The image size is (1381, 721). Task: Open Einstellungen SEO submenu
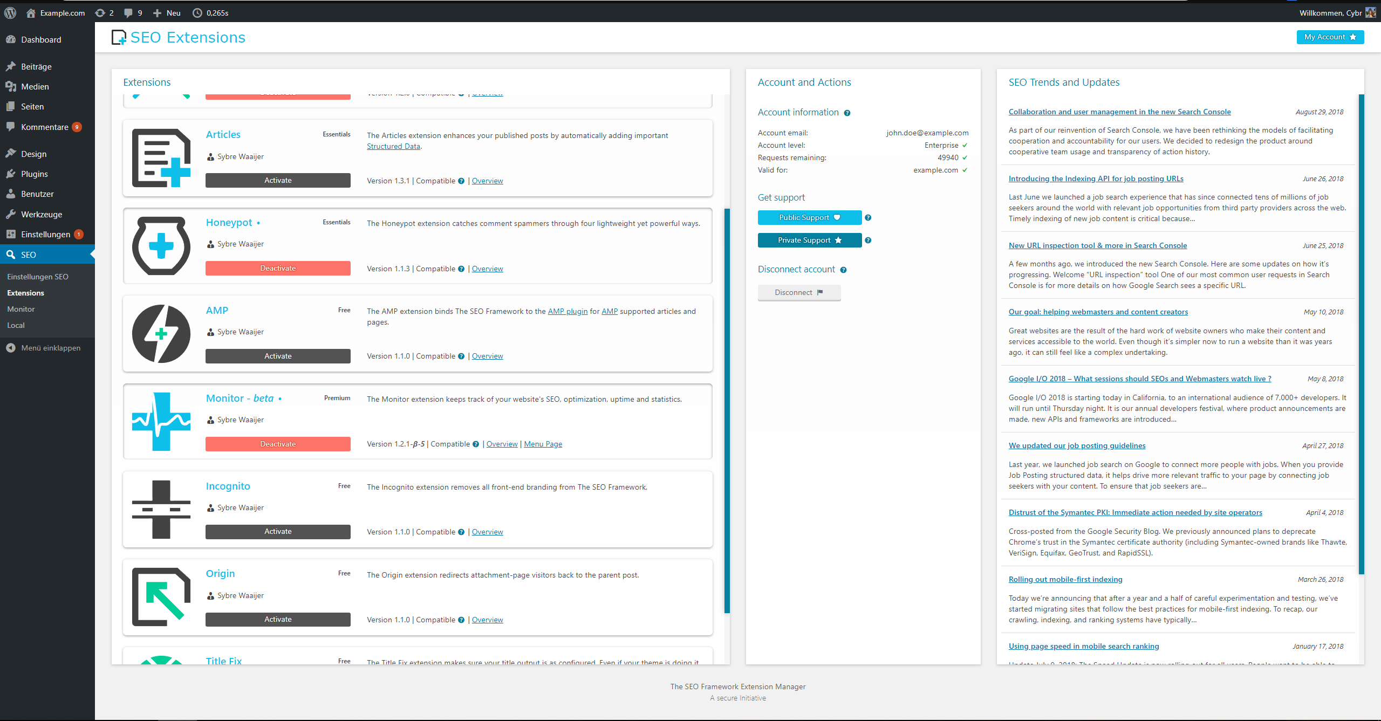click(x=38, y=277)
